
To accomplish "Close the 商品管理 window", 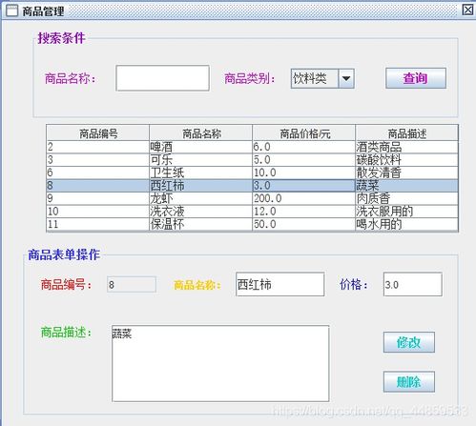I will [467, 10].
